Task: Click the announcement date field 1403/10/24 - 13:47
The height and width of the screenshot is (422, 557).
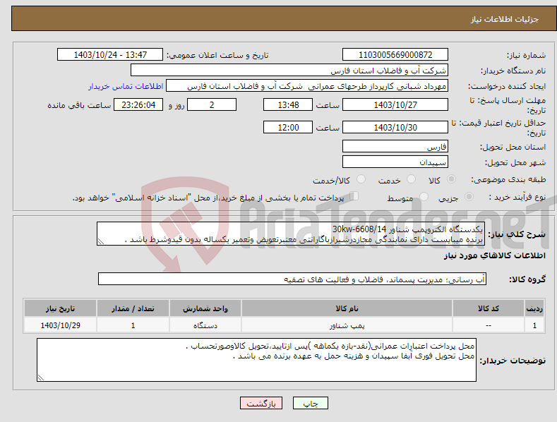Action: click(x=110, y=55)
